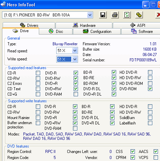Switch to the Disc tab

(x=56, y=31)
